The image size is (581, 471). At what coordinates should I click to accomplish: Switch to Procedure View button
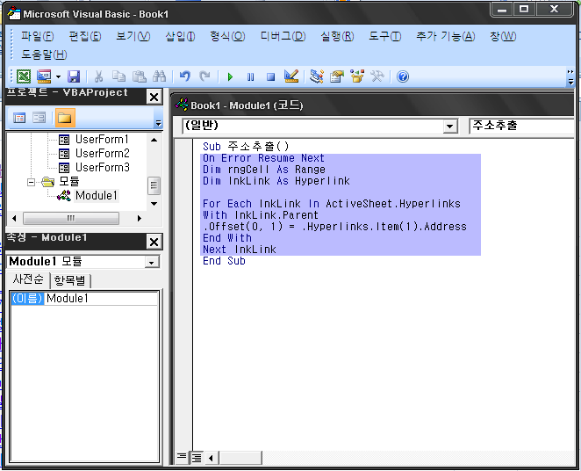[x=181, y=457]
